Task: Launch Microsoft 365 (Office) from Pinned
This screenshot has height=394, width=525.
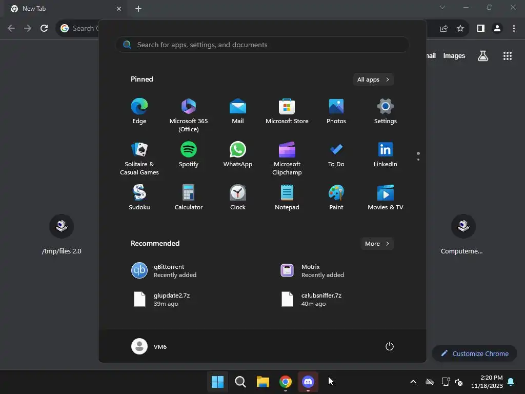Action: click(x=189, y=115)
